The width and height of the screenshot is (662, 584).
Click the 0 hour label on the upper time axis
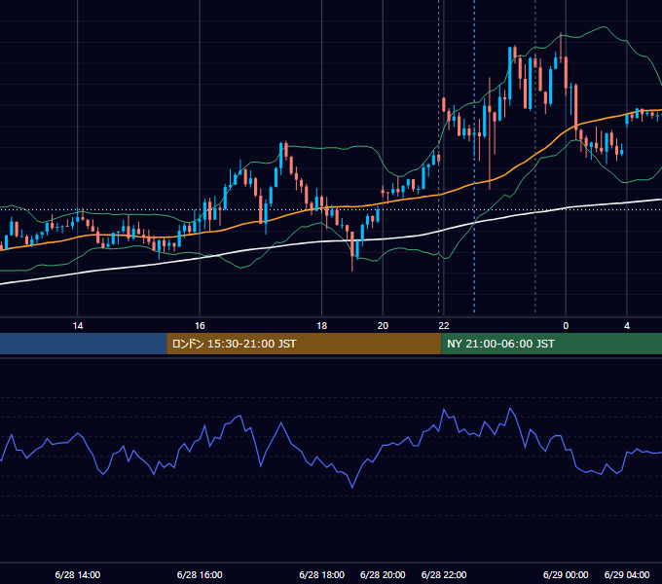click(566, 326)
